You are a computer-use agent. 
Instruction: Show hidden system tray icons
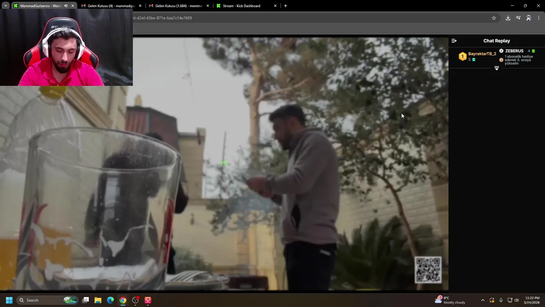coord(482,300)
